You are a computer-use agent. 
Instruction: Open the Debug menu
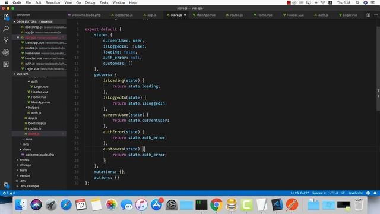[x=90, y=2]
